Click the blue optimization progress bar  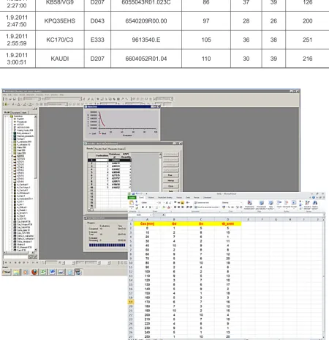pyautogui.click(x=107, y=245)
